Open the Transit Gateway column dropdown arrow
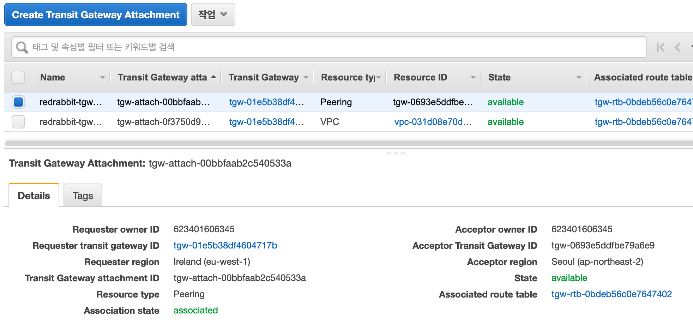This screenshot has width=693, height=324. point(306,77)
